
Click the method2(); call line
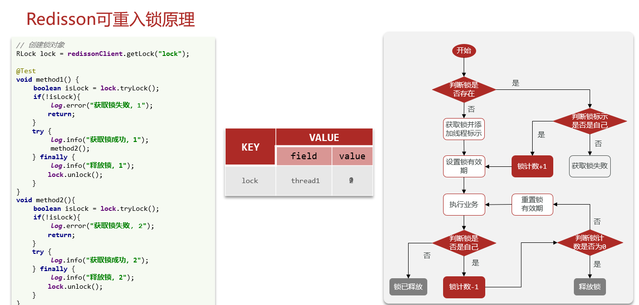[70, 148]
